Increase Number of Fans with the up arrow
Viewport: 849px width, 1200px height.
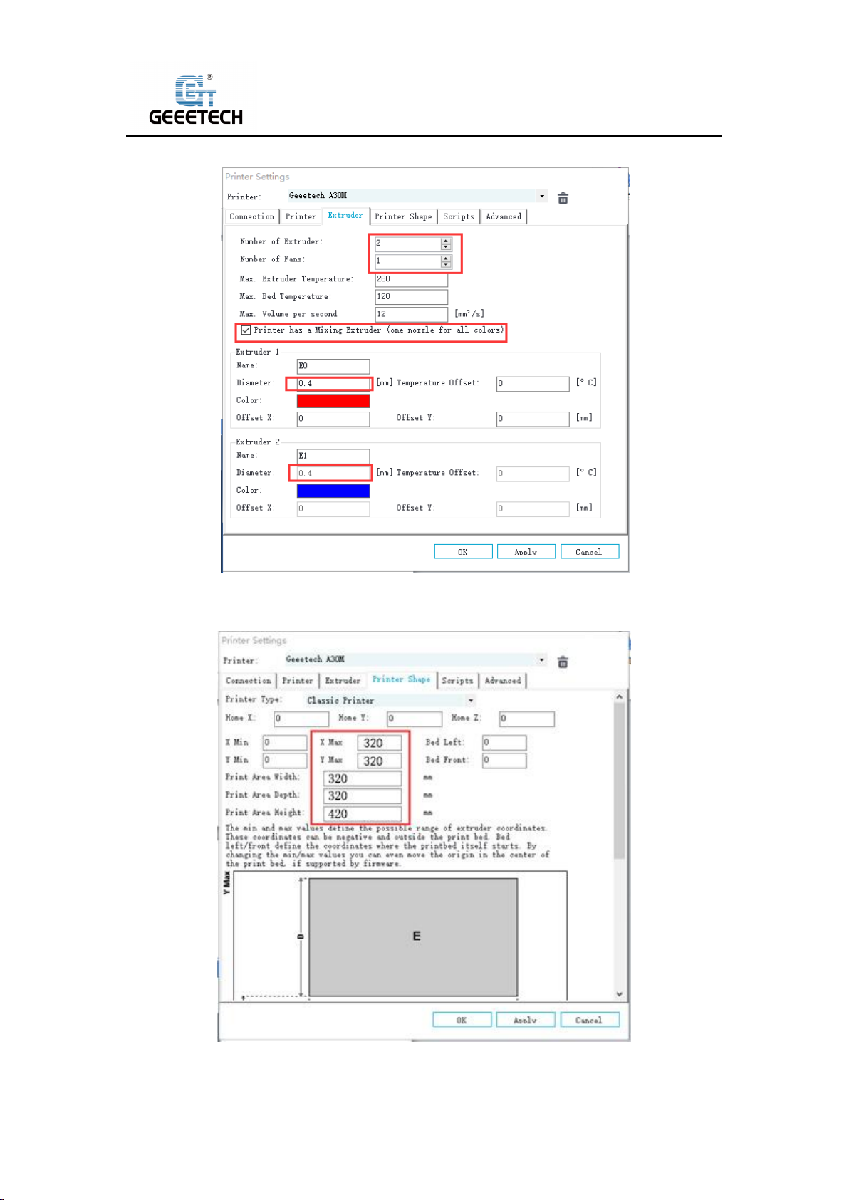pyautogui.click(x=446, y=258)
